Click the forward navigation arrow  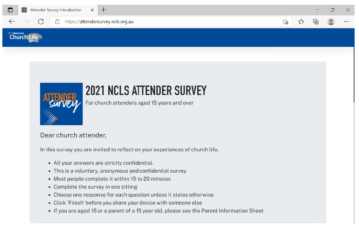[x=26, y=22]
